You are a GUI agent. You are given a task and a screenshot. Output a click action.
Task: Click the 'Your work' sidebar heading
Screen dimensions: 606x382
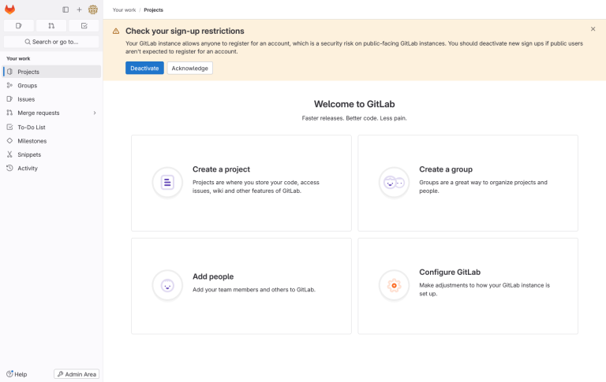[x=18, y=58]
